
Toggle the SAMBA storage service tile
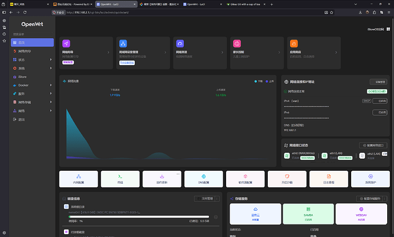point(308,214)
